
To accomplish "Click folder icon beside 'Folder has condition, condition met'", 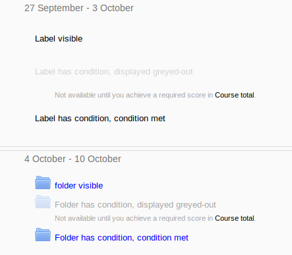I will (43, 235).
